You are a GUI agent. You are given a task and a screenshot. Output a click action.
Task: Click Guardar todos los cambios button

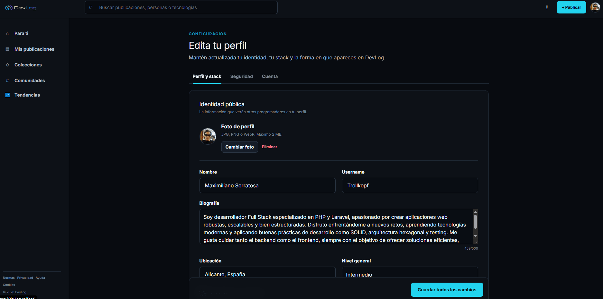[x=447, y=290]
